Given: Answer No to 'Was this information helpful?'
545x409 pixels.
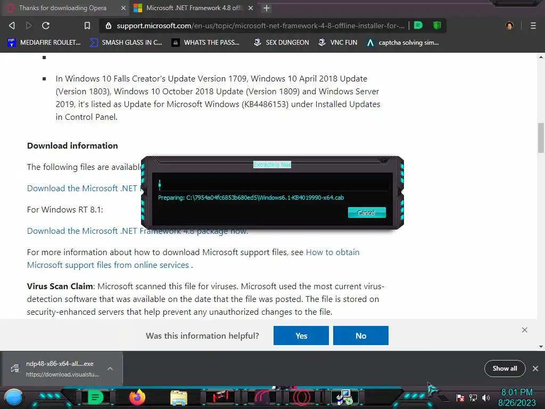Looking at the screenshot, I should 361,336.
